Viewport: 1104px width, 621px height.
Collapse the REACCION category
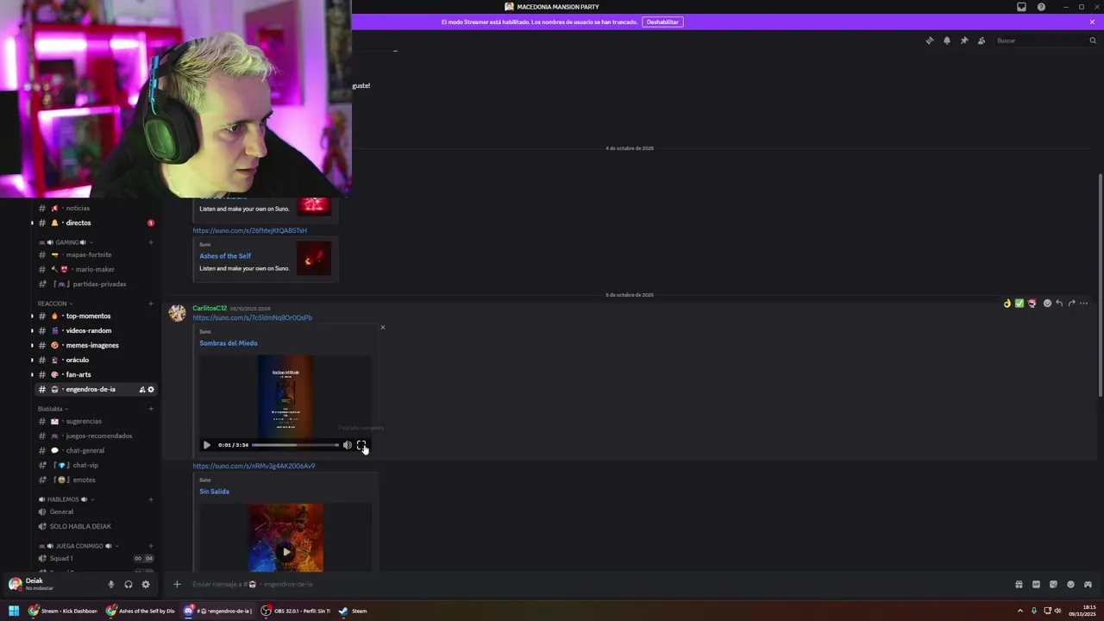[55, 304]
